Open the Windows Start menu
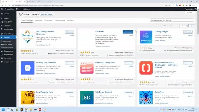Screen dimensions: 199x112 click(x=3, y=110)
